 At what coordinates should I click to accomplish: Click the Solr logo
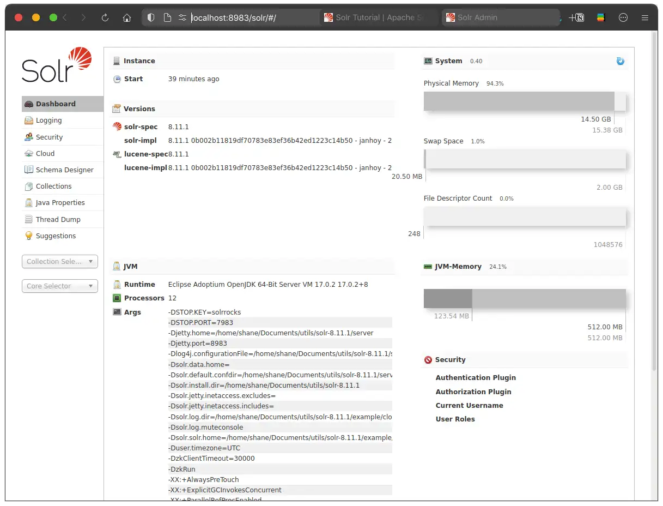(57, 65)
